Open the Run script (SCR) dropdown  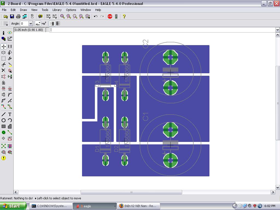pos(48,17)
